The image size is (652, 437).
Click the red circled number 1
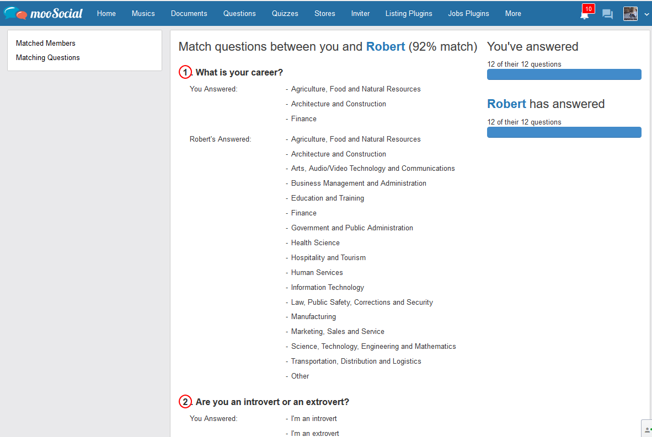pos(185,72)
